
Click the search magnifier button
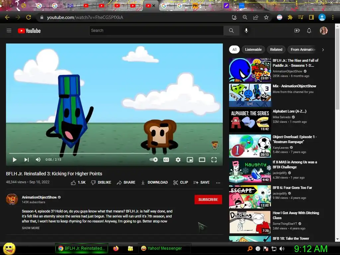231,31
